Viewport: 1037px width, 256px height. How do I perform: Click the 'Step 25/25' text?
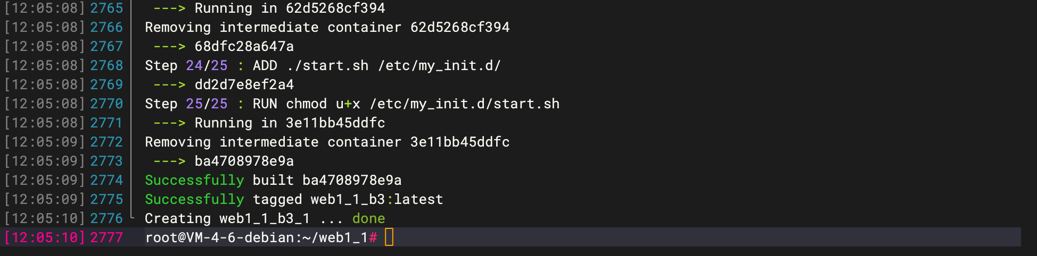point(186,104)
